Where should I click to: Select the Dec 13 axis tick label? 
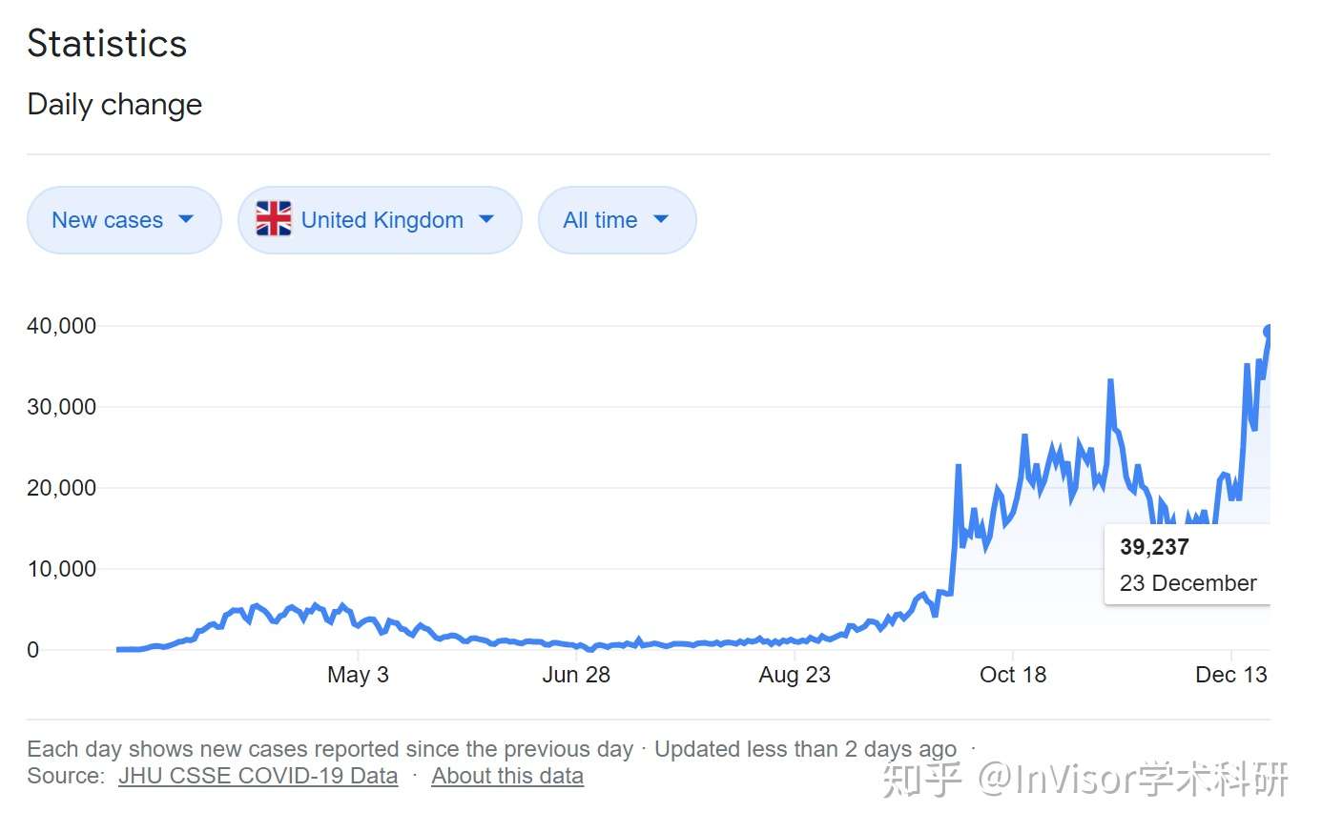click(1230, 675)
